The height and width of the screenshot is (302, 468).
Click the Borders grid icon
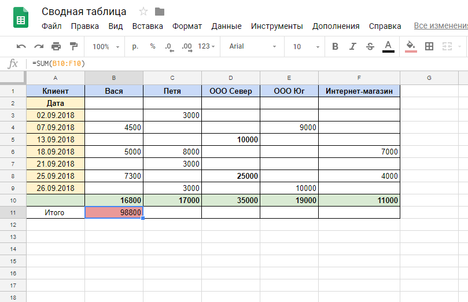click(x=429, y=46)
